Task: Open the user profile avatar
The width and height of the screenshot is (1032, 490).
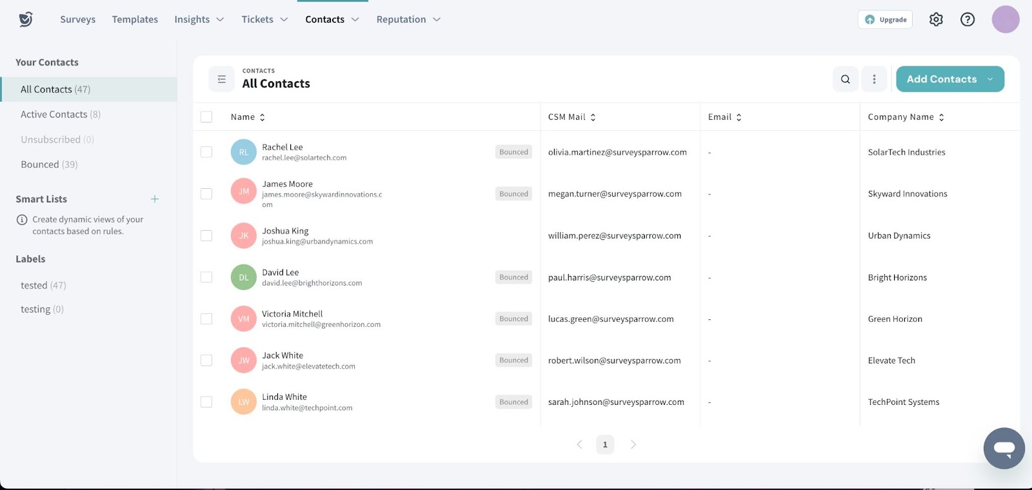Action: [x=1005, y=19]
